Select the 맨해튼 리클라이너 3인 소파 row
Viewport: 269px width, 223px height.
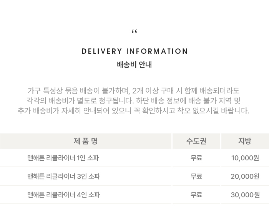tap(63, 176)
